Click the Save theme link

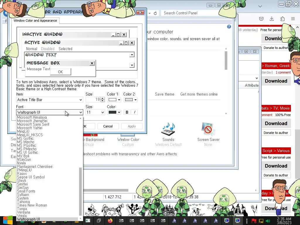165,94
